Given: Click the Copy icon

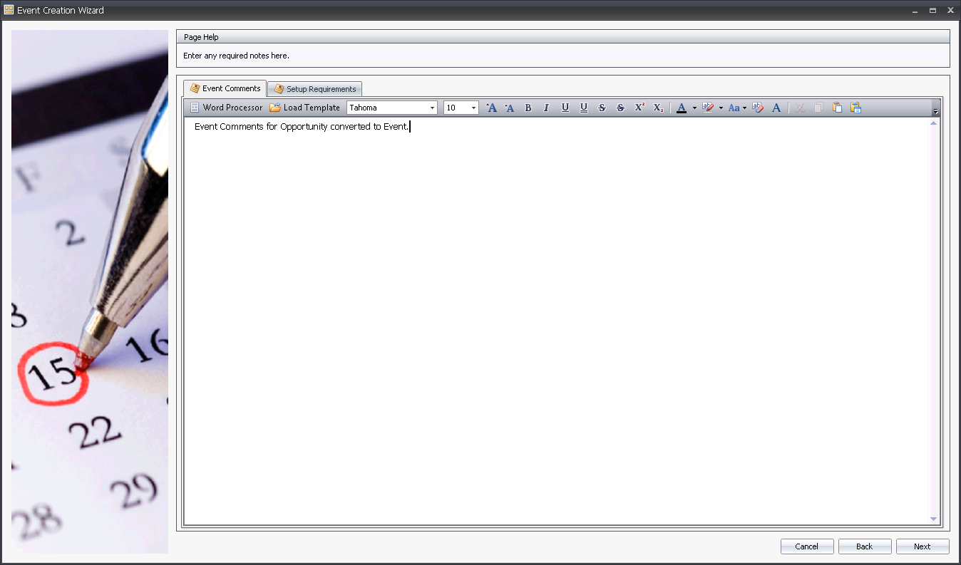Looking at the screenshot, I should (x=818, y=108).
